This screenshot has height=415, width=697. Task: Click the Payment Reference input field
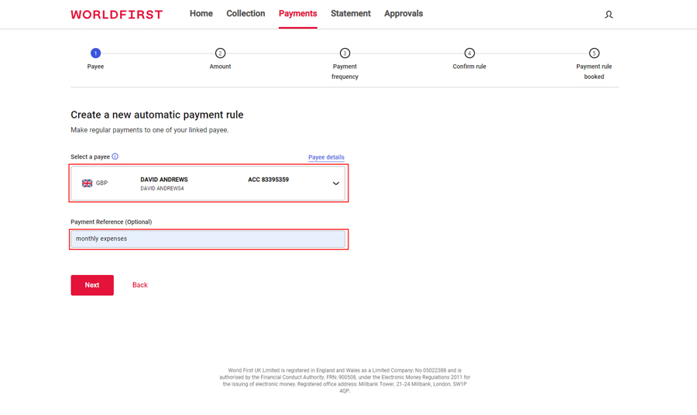[208, 238]
